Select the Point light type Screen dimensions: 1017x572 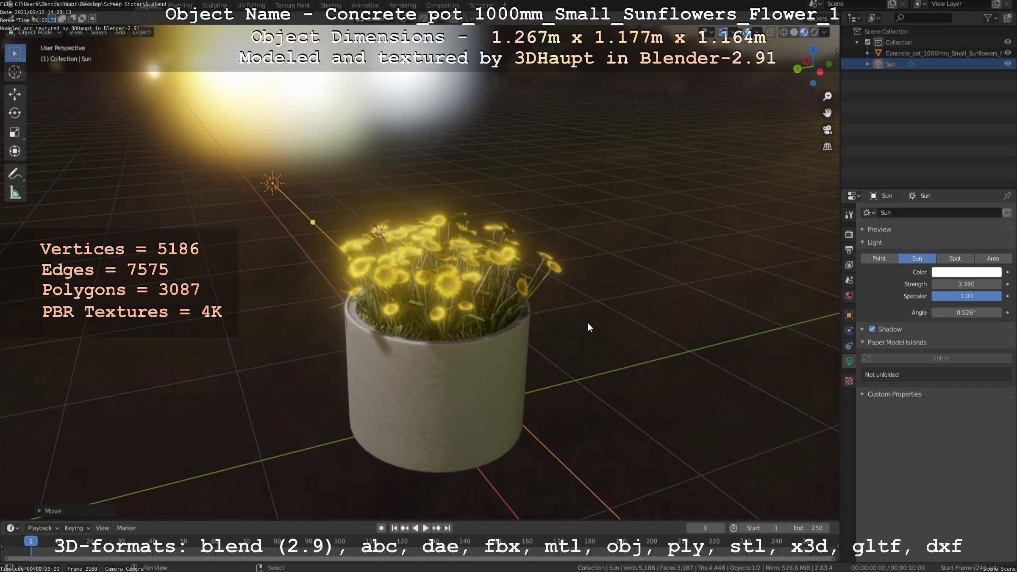point(879,258)
